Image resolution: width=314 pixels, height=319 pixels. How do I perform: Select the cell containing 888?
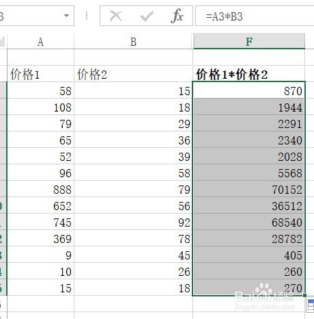coord(40,189)
